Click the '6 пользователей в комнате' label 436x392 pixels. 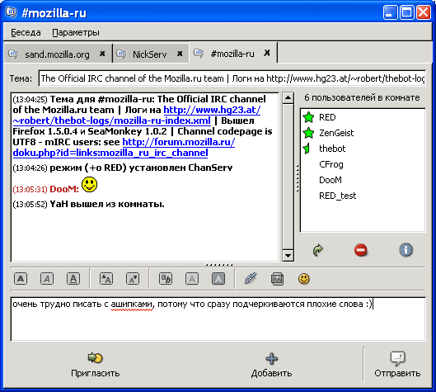362,97
